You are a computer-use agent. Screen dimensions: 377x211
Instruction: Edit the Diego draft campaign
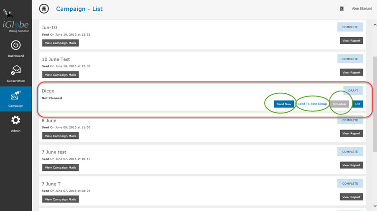(358, 104)
